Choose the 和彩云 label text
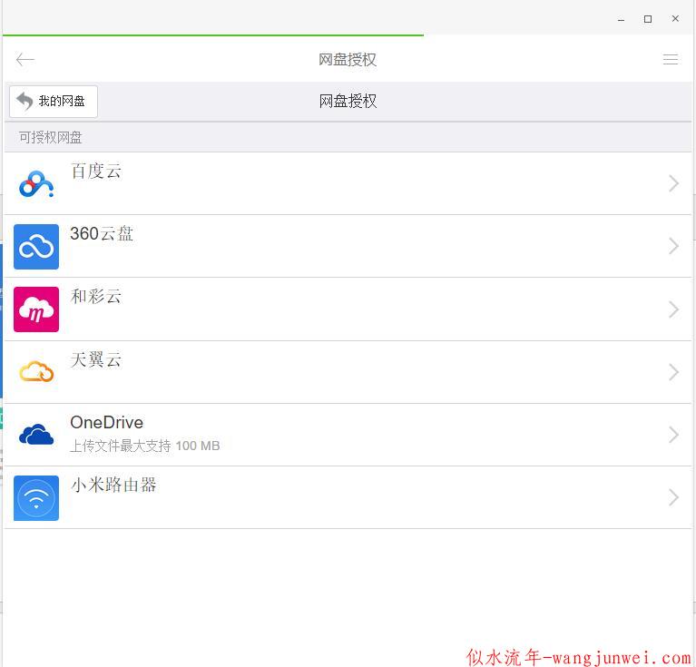 (x=96, y=297)
